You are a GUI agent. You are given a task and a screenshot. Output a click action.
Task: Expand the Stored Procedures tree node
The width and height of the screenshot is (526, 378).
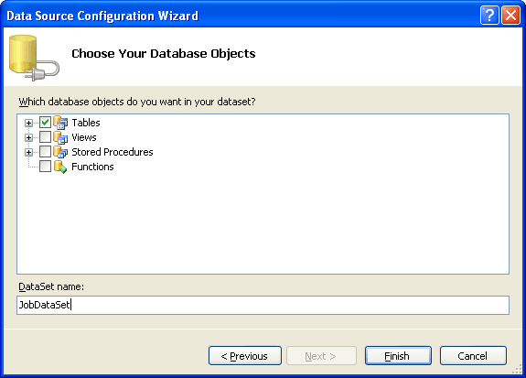tap(28, 153)
